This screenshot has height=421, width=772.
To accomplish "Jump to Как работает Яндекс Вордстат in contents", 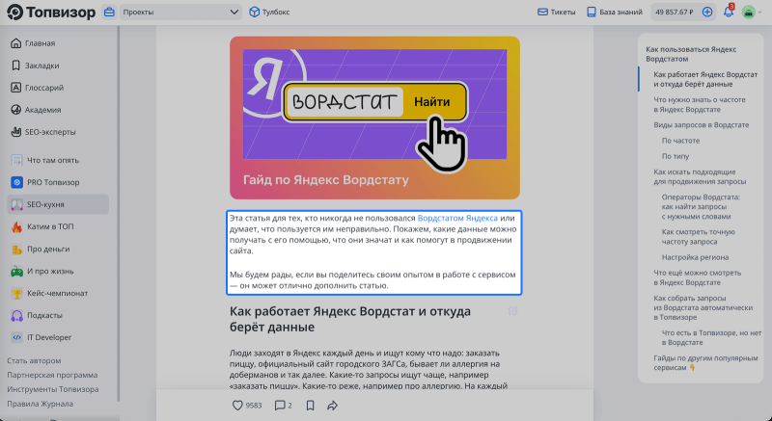I will (x=705, y=79).
